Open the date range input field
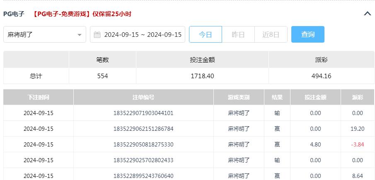Viewport: 375px width, 180px height. coord(143,35)
